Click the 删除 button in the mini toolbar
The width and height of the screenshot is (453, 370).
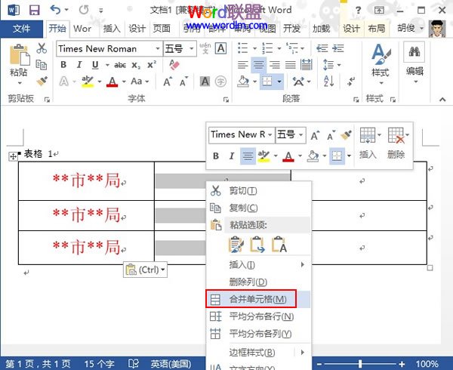[397, 143]
